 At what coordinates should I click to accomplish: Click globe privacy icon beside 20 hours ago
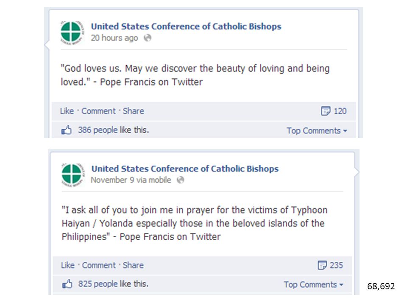pos(148,38)
